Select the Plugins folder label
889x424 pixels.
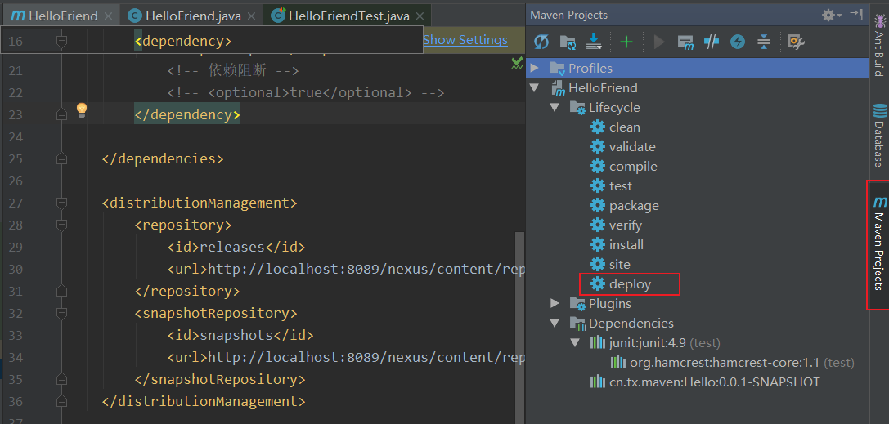610,303
